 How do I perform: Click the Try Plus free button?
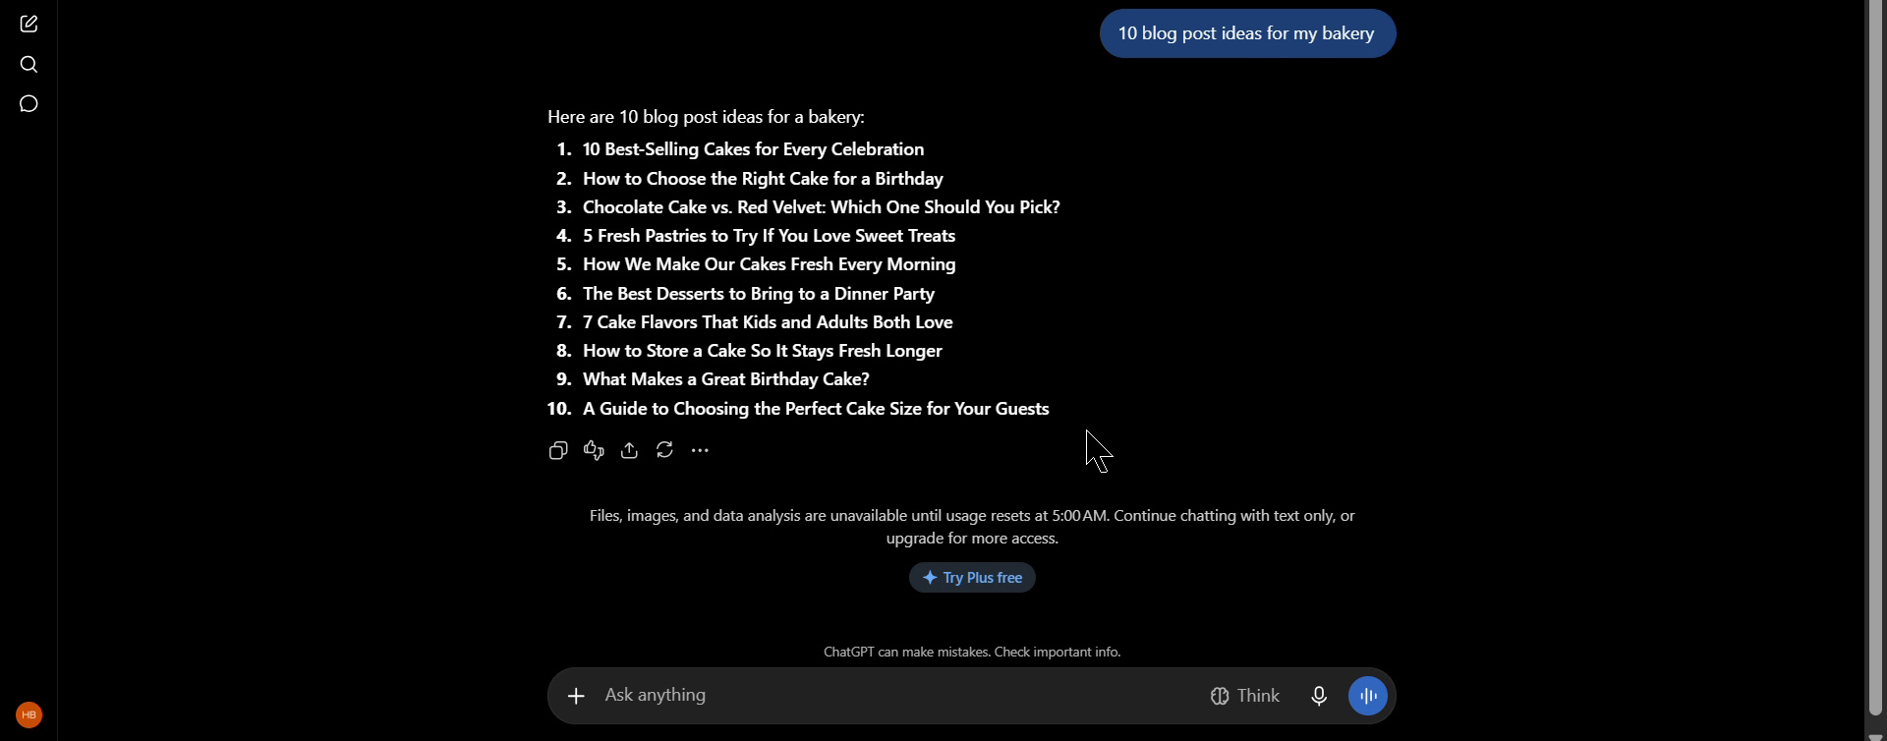pos(972,578)
